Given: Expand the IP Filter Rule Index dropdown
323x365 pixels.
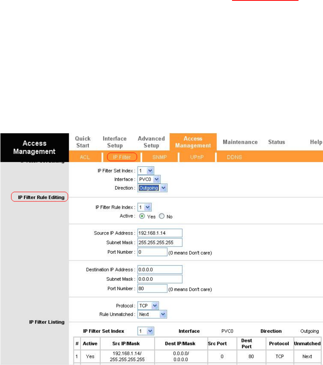Looking at the screenshot, I should pos(145,207).
